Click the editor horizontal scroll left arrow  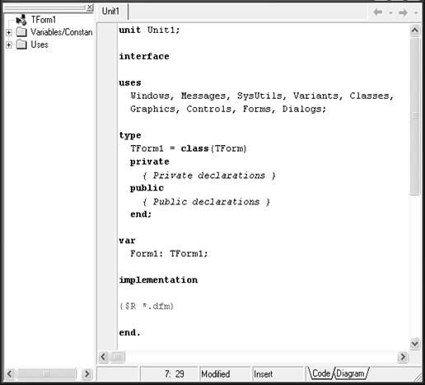103,357
